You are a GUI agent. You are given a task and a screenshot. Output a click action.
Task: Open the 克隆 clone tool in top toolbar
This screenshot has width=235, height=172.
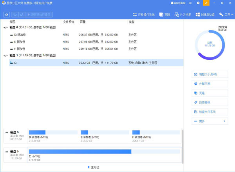point(164,14)
